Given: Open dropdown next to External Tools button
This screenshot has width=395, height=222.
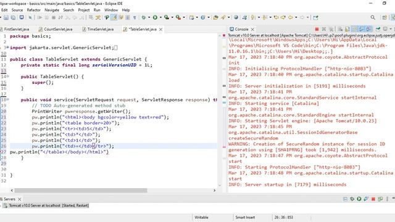Looking at the screenshot, I should point(184,17).
